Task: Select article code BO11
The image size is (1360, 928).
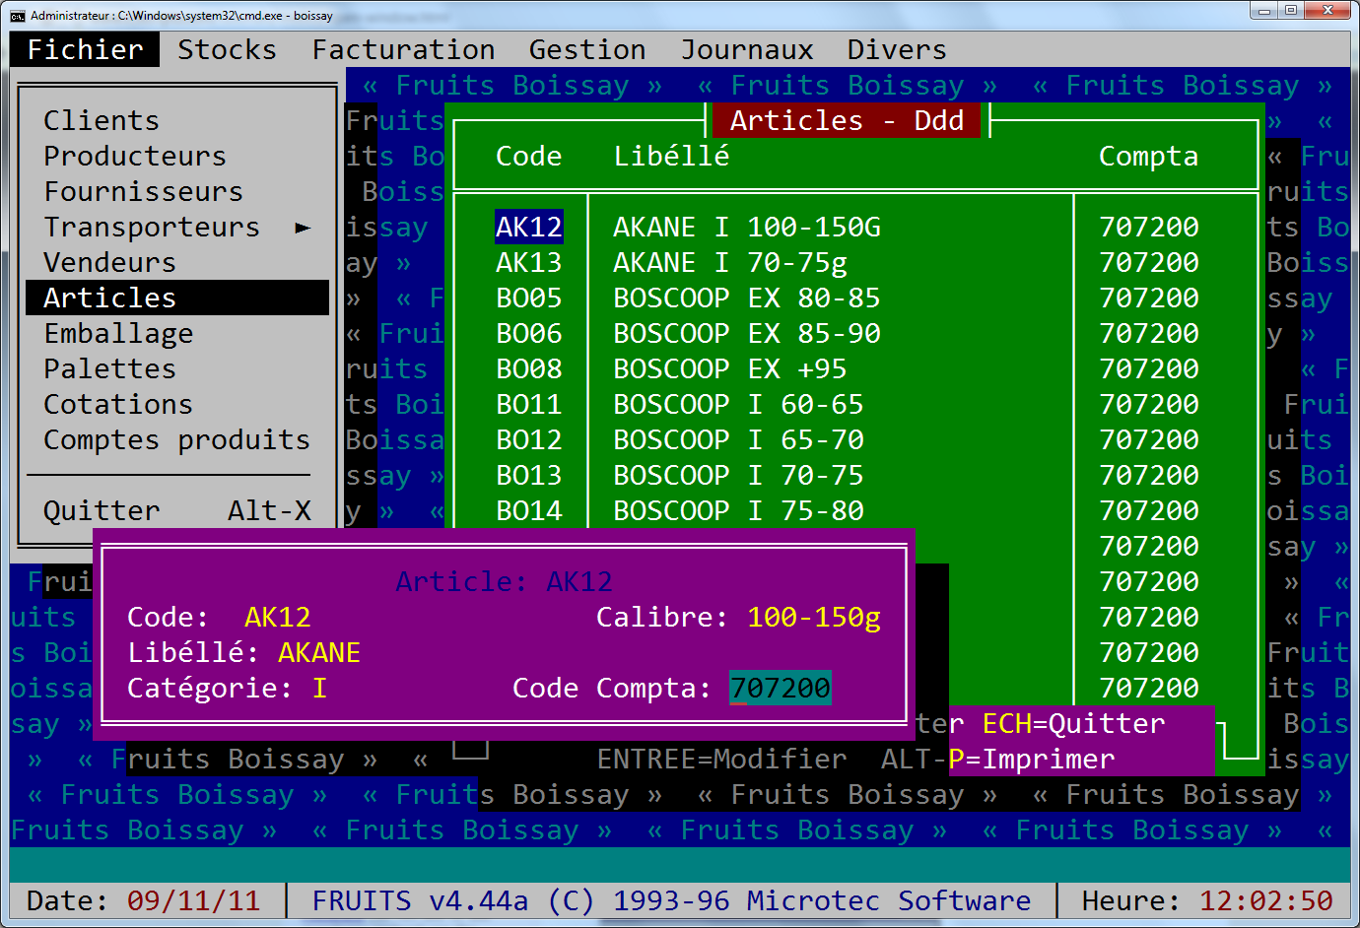Action: [x=529, y=404]
